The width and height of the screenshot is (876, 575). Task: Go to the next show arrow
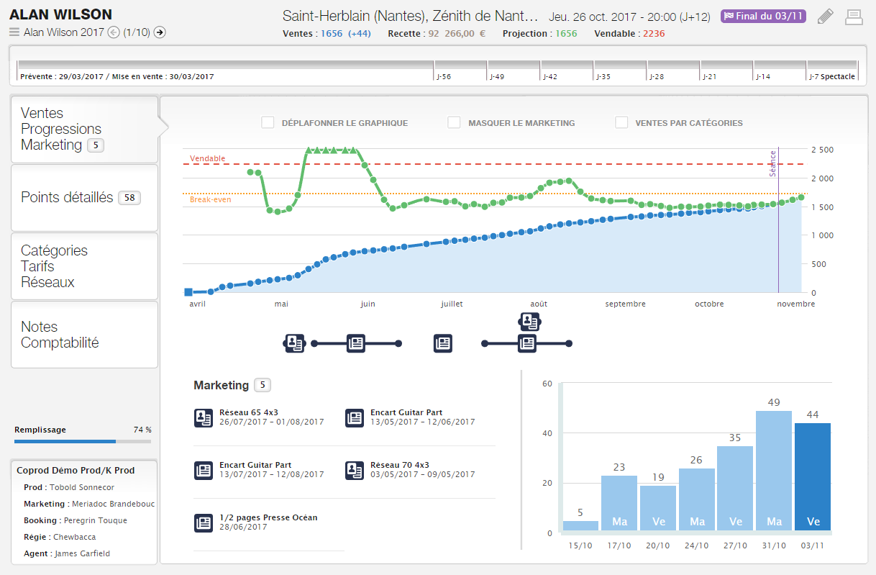160,32
